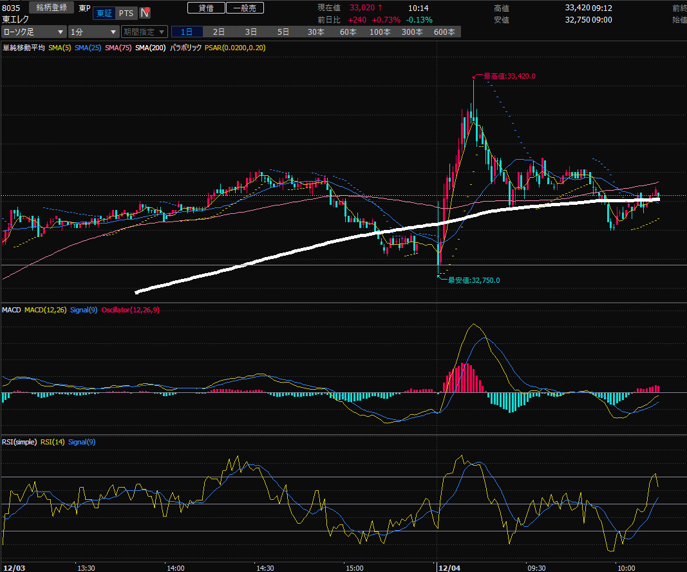Click the 一般売 button

(x=245, y=8)
